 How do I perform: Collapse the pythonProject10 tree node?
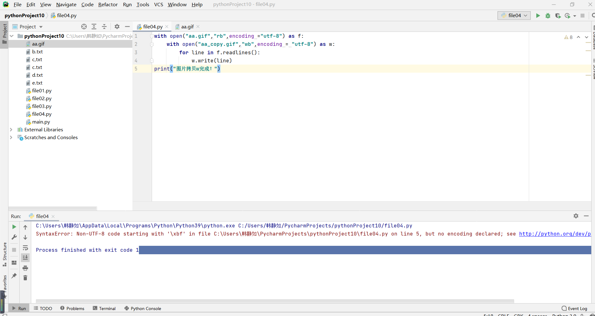12,36
